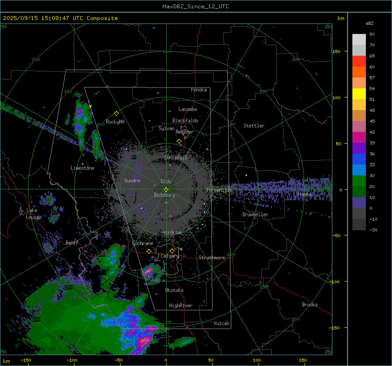The image size is (392, 366).
Task: Click the white plus marker west of Stettler region
Action: point(246,175)
